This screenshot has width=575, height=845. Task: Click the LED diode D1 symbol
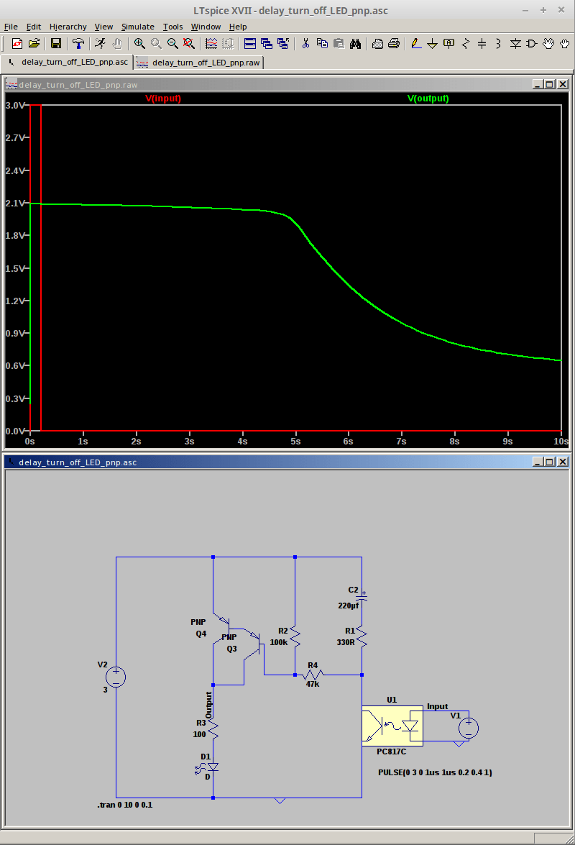(212, 767)
